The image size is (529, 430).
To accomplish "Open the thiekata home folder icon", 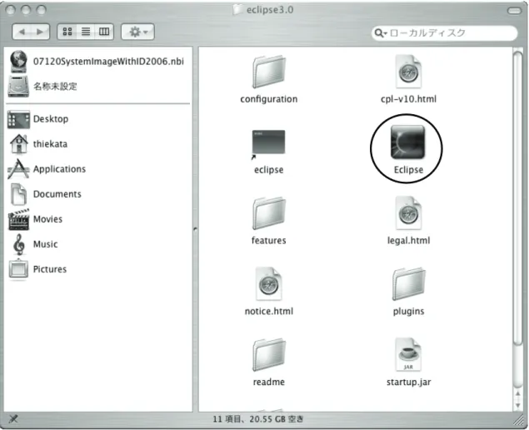I will point(19,144).
